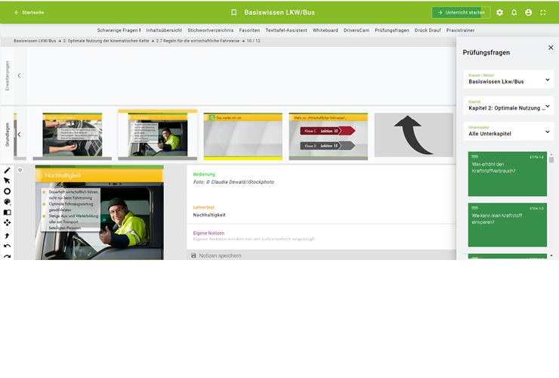The height and width of the screenshot is (378, 559).
Task: Open user account profile icon
Action: 528,13
